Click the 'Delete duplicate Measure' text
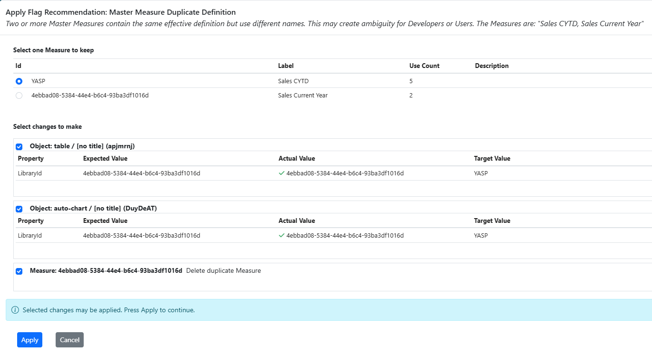The image size is (652, 355). click(x=224, y=271)
